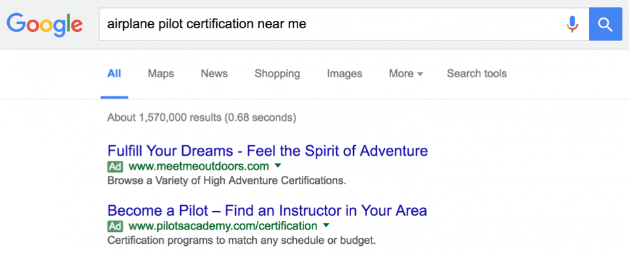
Task: Open Become a Pilot ad link
Action: [267, 211]
